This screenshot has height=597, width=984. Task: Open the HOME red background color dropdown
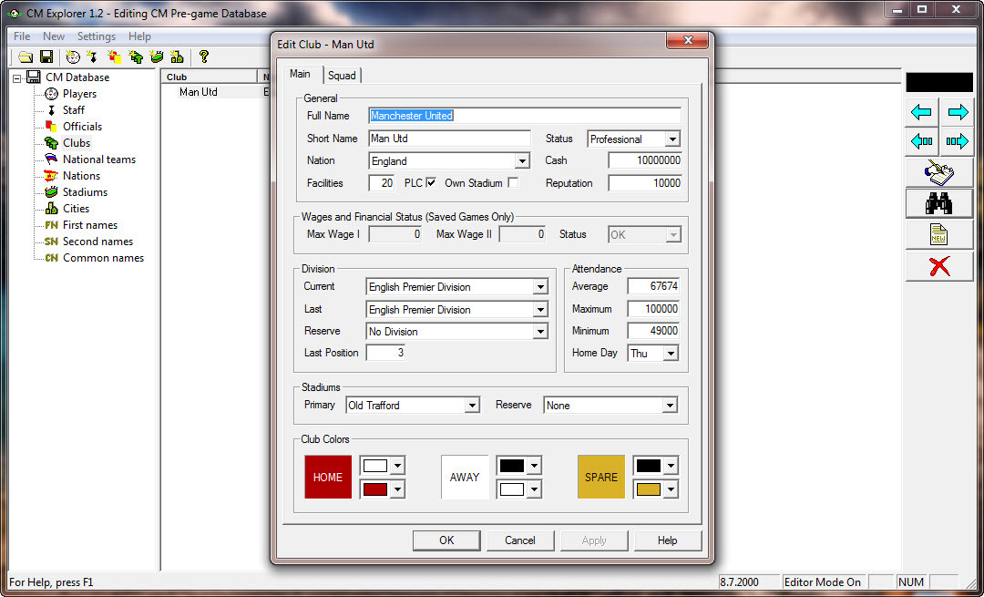click(x=398, y=489)
